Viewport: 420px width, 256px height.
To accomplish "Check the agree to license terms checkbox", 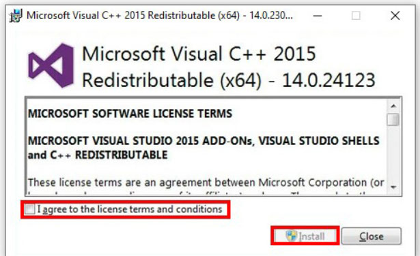I will pyautogui.click(x=29, y=209).
